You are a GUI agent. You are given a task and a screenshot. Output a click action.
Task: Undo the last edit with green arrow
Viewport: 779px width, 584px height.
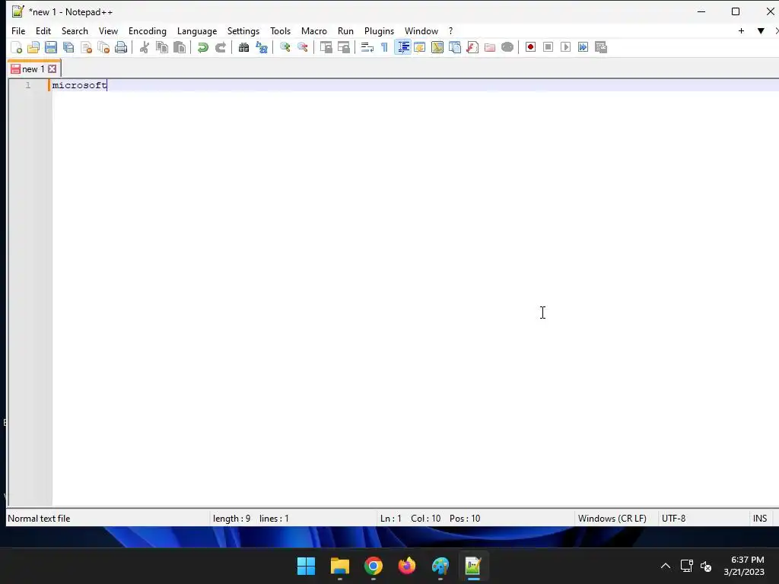click(202, 47)
